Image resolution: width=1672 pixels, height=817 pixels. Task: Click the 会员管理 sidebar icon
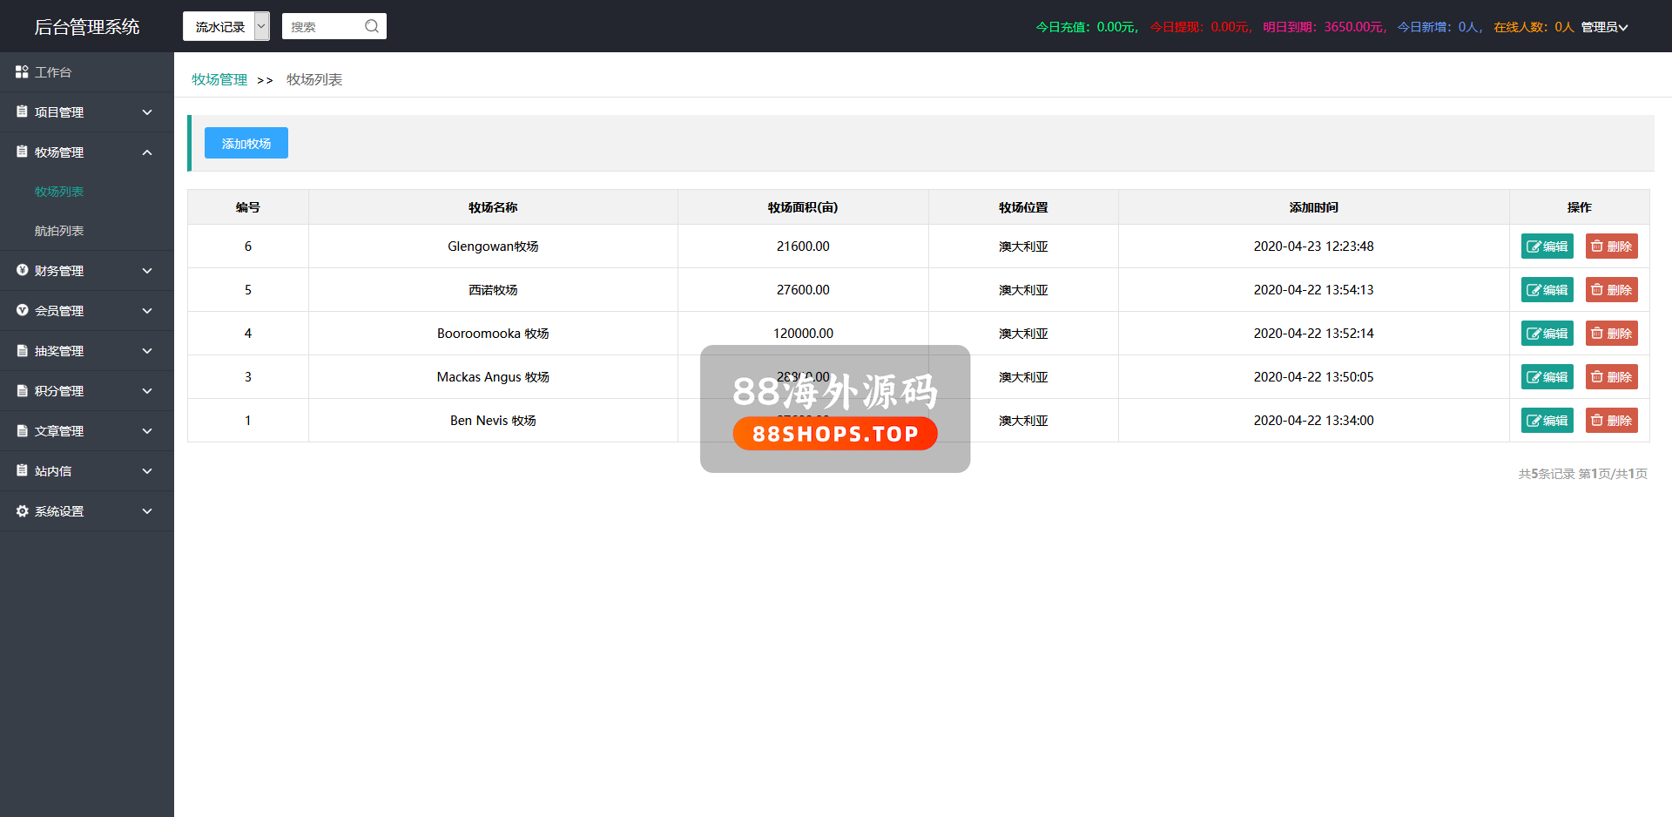click(x=22, y=311)
